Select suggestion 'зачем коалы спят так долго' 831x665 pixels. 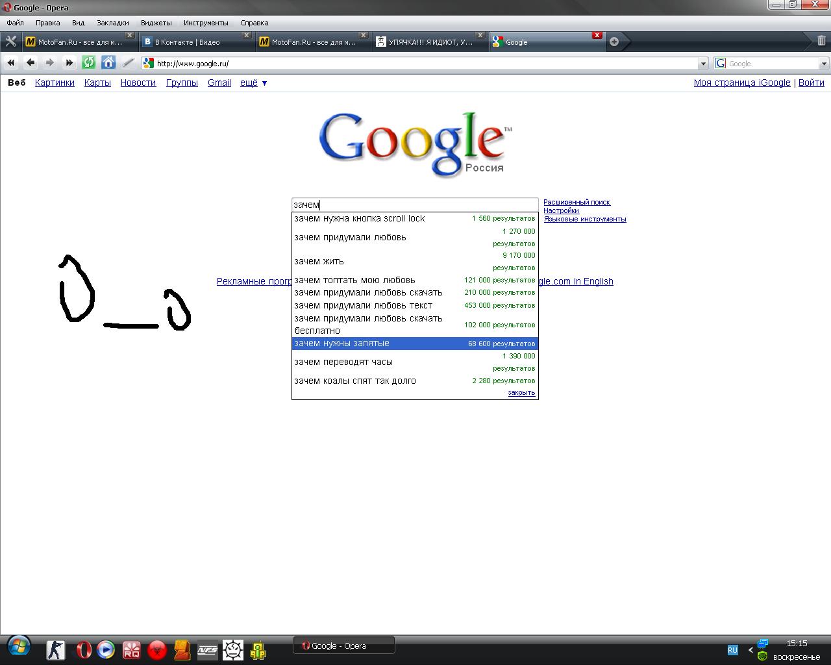click(415, 381)
